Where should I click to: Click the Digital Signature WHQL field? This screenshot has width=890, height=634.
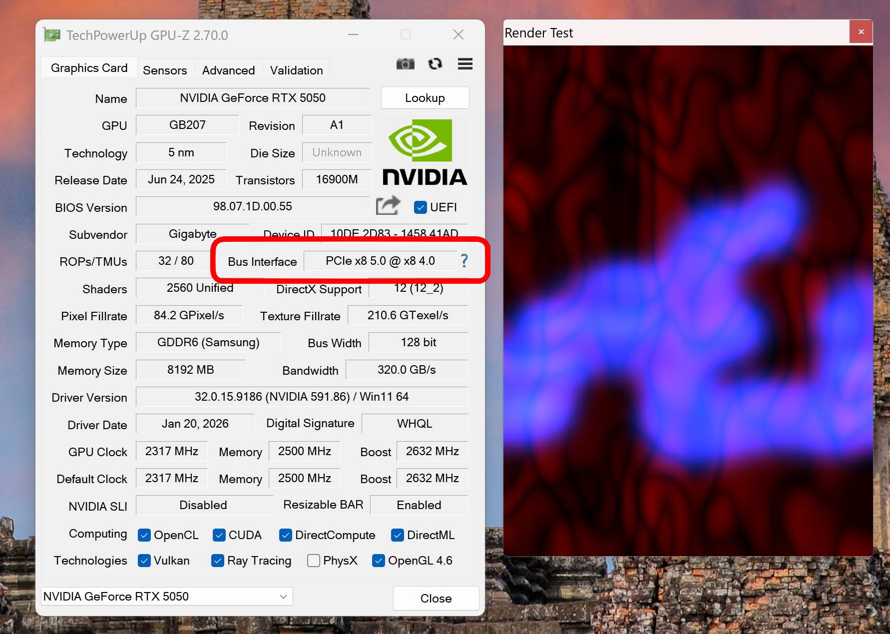pyautogui.click(x=415, y=424)
